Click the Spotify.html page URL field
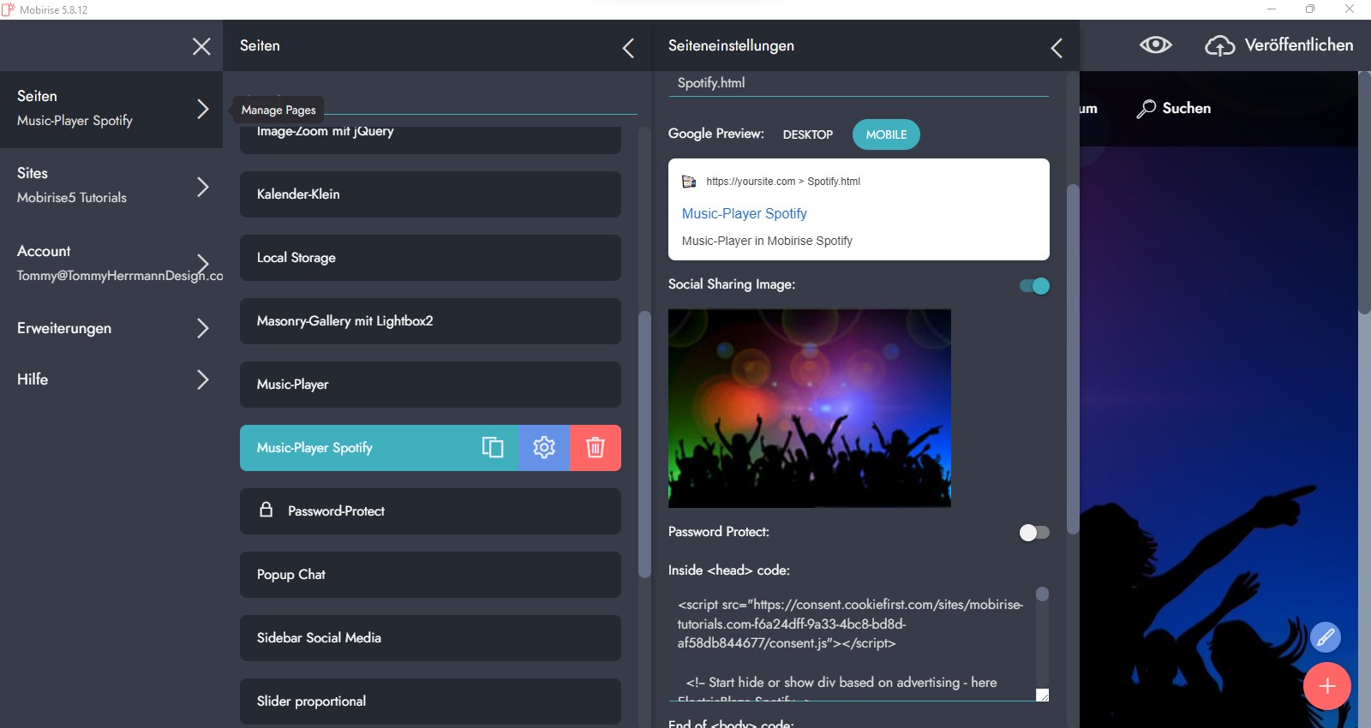1371x728 pixels. pyautogui.click(x=859, y=83)
